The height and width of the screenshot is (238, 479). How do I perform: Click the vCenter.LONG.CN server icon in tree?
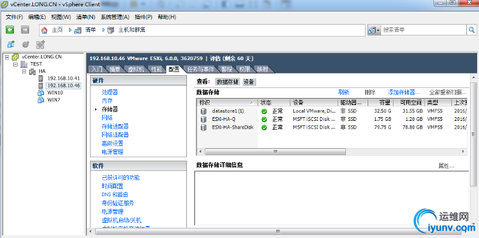click(x=15, y=57)
